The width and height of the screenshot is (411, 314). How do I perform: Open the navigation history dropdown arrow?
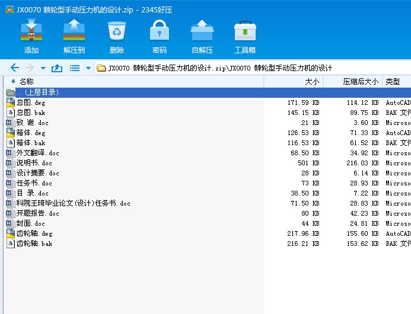point(43,68)
